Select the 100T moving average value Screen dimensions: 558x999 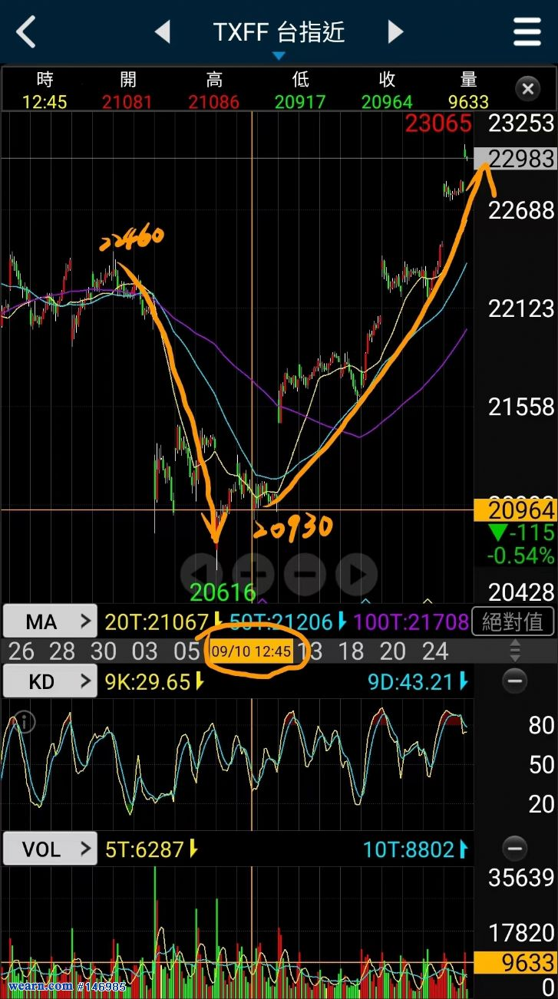[x=420, y=621]
